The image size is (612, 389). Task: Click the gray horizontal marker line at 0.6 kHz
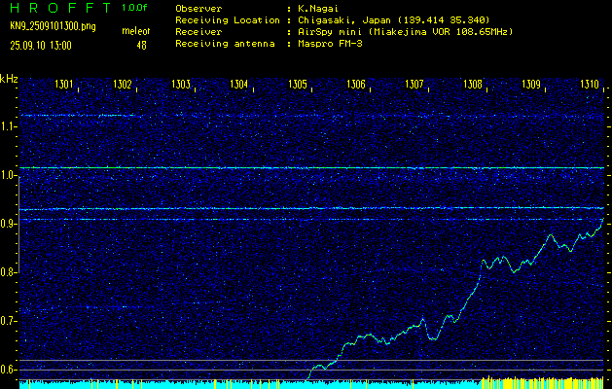click(311, 370)
